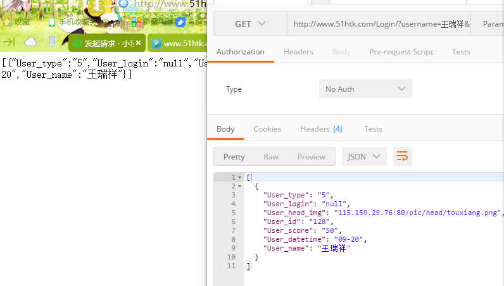Viewport: 504px width, 286px height.
Task: Collapse the array at line 1
Action: coord(240,177)
